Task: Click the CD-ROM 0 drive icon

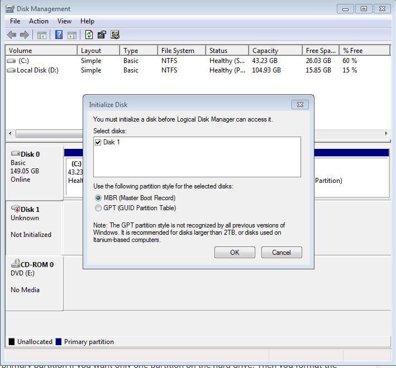Action: point(16,265)
